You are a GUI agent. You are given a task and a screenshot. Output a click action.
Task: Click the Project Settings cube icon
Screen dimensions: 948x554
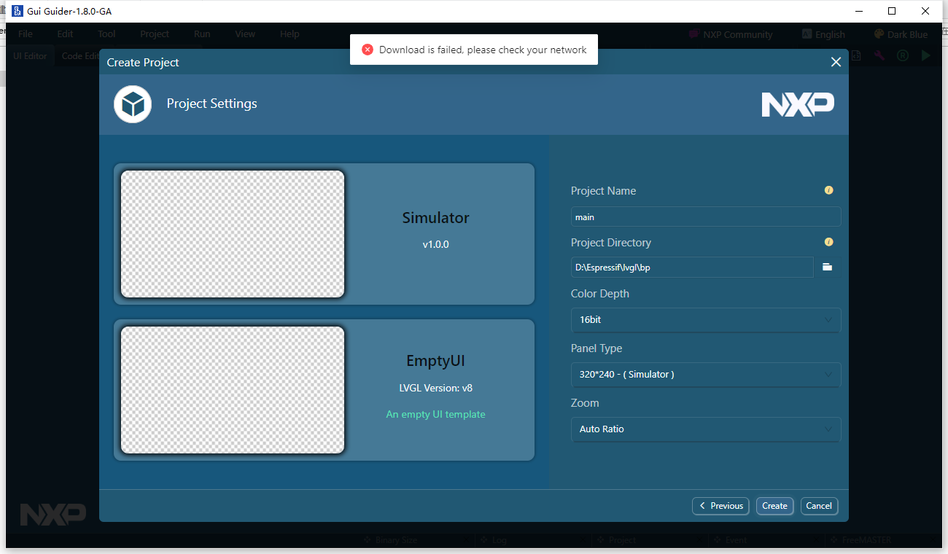click(133, 104)
